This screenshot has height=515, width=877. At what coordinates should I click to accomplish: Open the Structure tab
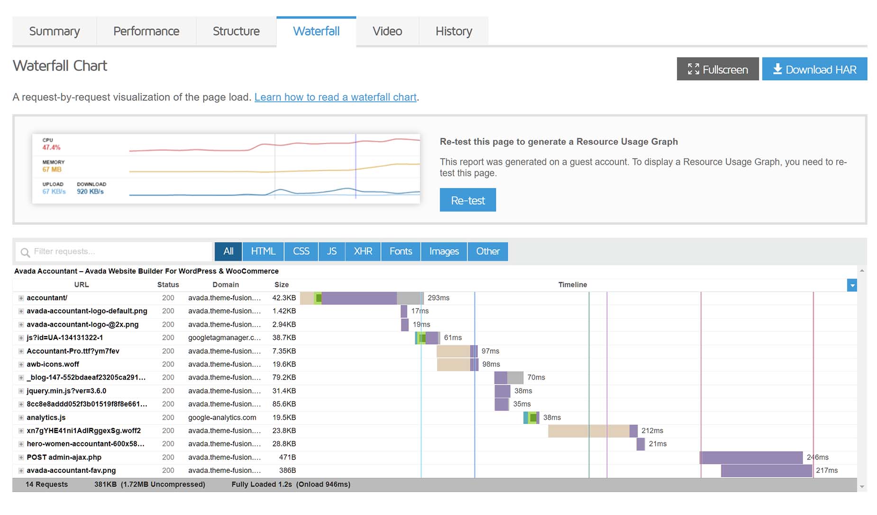236,31
